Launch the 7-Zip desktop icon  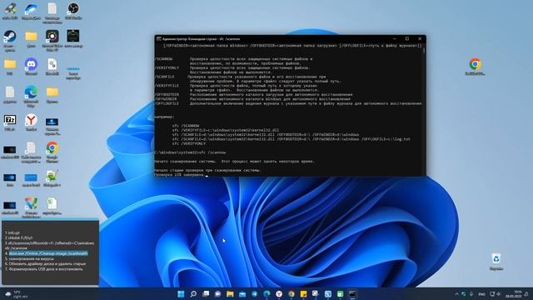pos(10,122)
